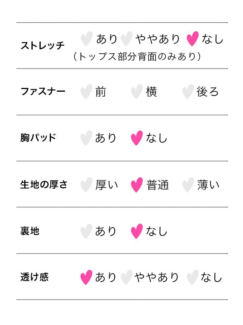
Task: Select the heart next to ファスナー 後ろ
Action: click(188, 92)
